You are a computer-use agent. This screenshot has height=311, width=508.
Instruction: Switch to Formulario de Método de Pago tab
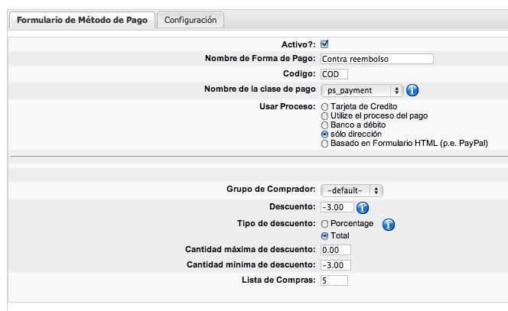82,20
